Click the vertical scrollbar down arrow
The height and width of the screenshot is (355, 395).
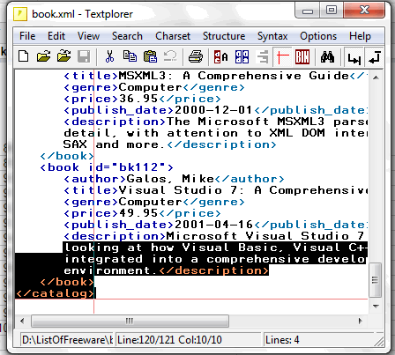click(376, 306)
